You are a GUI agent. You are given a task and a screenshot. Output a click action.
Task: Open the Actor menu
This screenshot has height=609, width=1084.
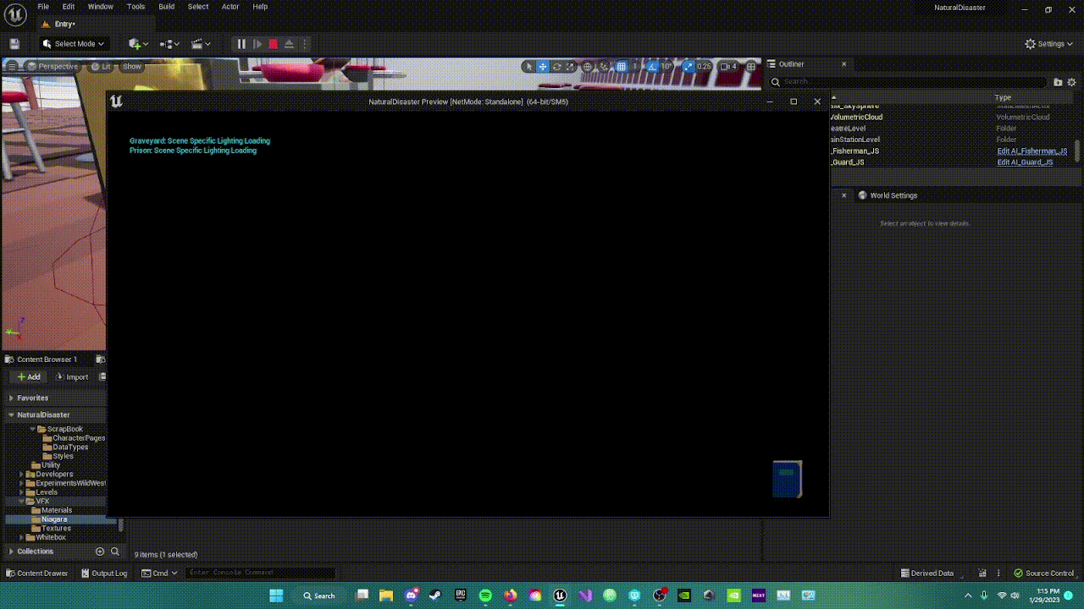pyautogui.click(x=230, y=7)
